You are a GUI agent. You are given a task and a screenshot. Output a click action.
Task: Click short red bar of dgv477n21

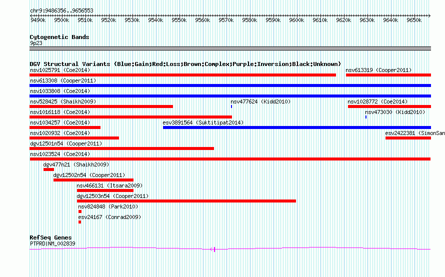pos(48,169)
